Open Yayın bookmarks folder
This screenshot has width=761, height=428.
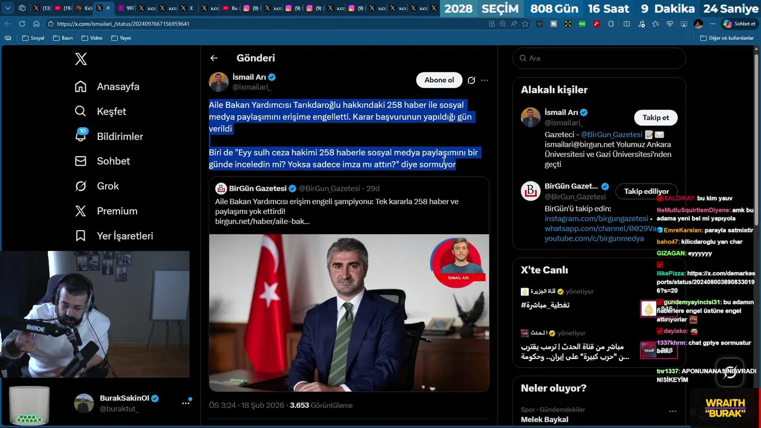(x=121, y=38)
